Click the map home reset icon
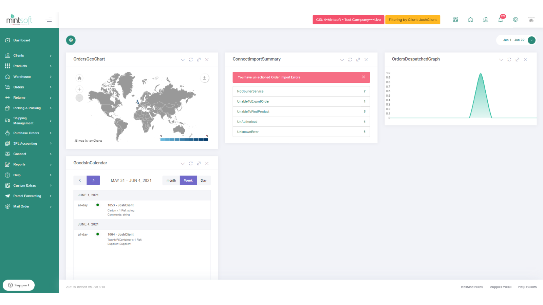 coord(79,78)
